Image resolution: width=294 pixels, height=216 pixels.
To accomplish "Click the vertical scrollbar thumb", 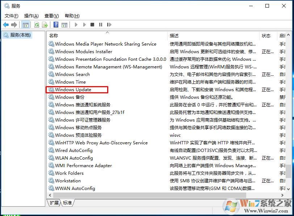I will 288,171.
